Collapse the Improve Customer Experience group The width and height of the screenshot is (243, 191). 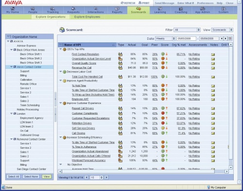tap(61, 103)
